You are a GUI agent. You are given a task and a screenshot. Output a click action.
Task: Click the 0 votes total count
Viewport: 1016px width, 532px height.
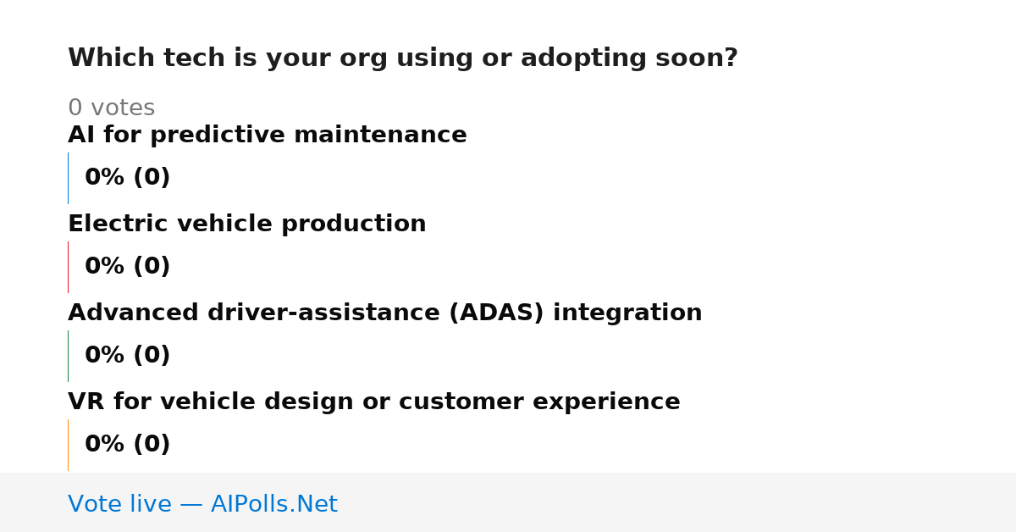click(x=112, y=108)
